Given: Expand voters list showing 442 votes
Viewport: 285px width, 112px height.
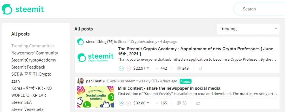Looking at the screenshot, I should pos(161,68).
